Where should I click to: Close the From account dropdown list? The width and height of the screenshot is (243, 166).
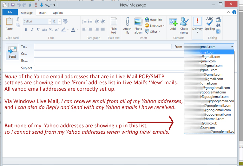coord(232,47)
